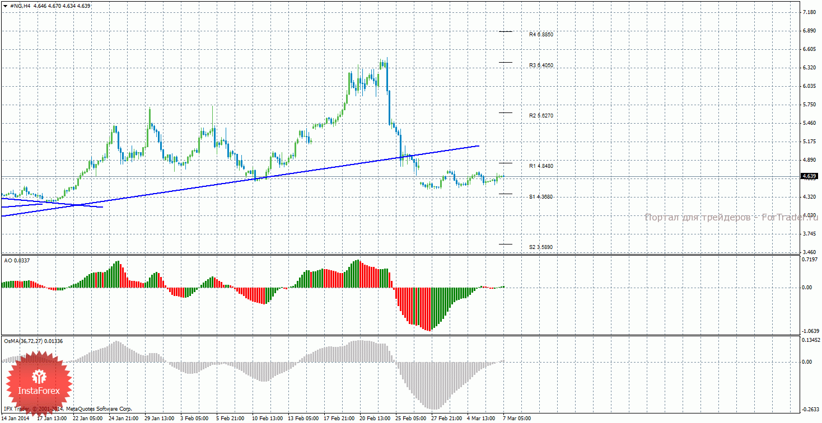Click the 5.460 price axis label

click(x=809, y=123)
